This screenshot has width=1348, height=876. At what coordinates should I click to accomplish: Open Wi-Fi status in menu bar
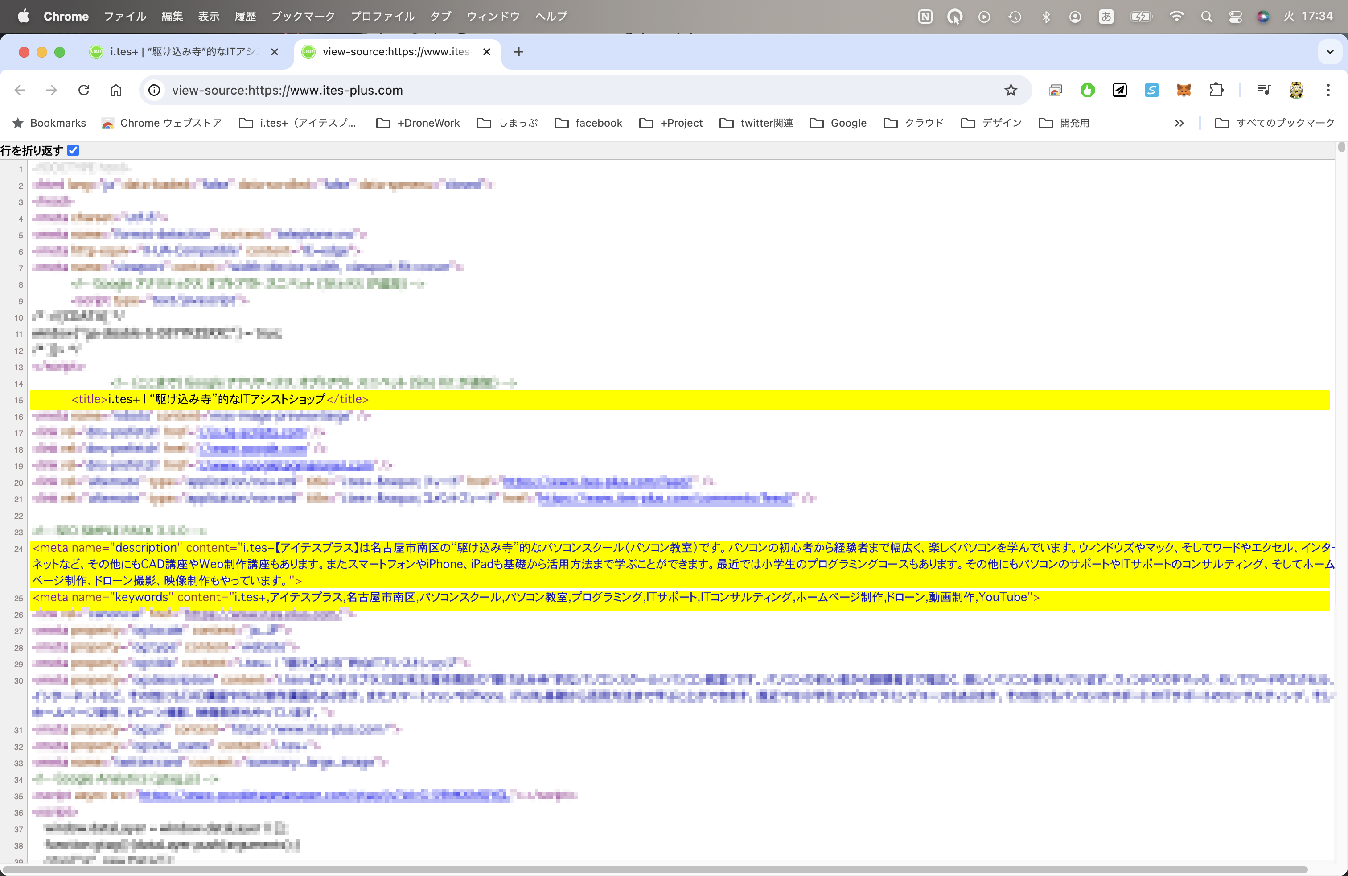click(x=1176, y=17)
